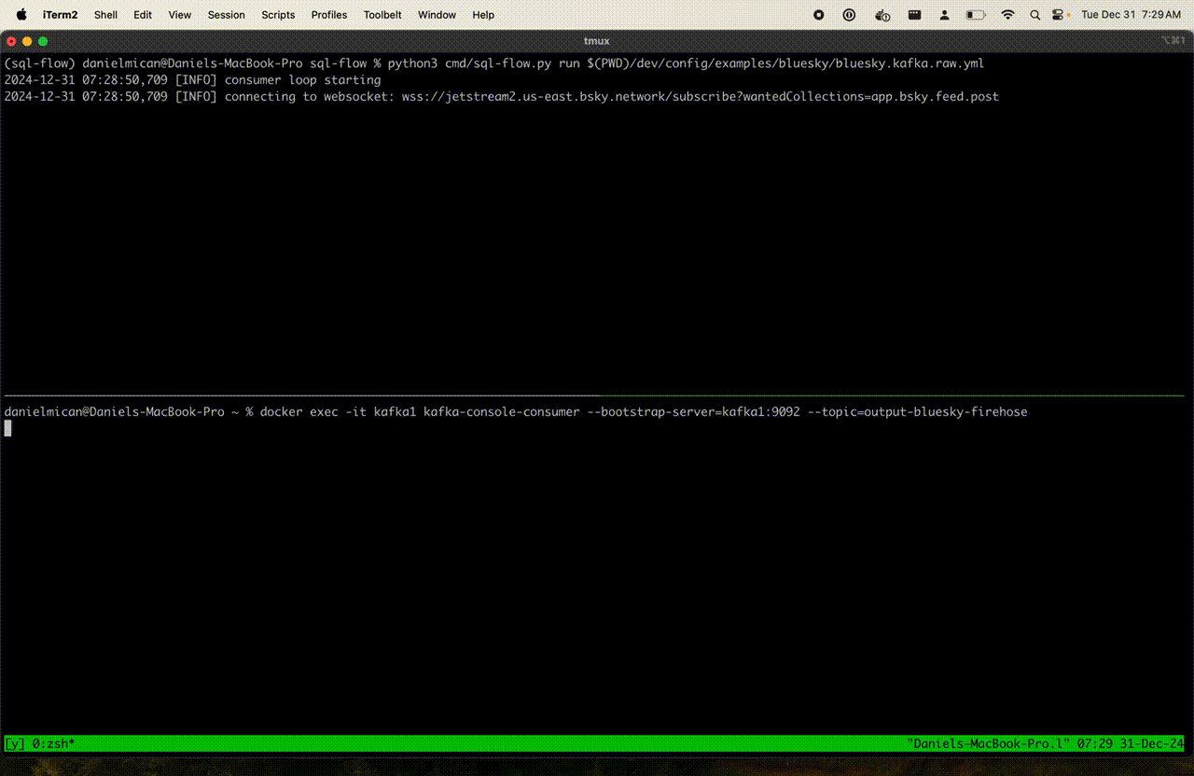The width and height of the screenshot is (1194, 776).
Task: Open Control Center
Action: pos(1058,15)
